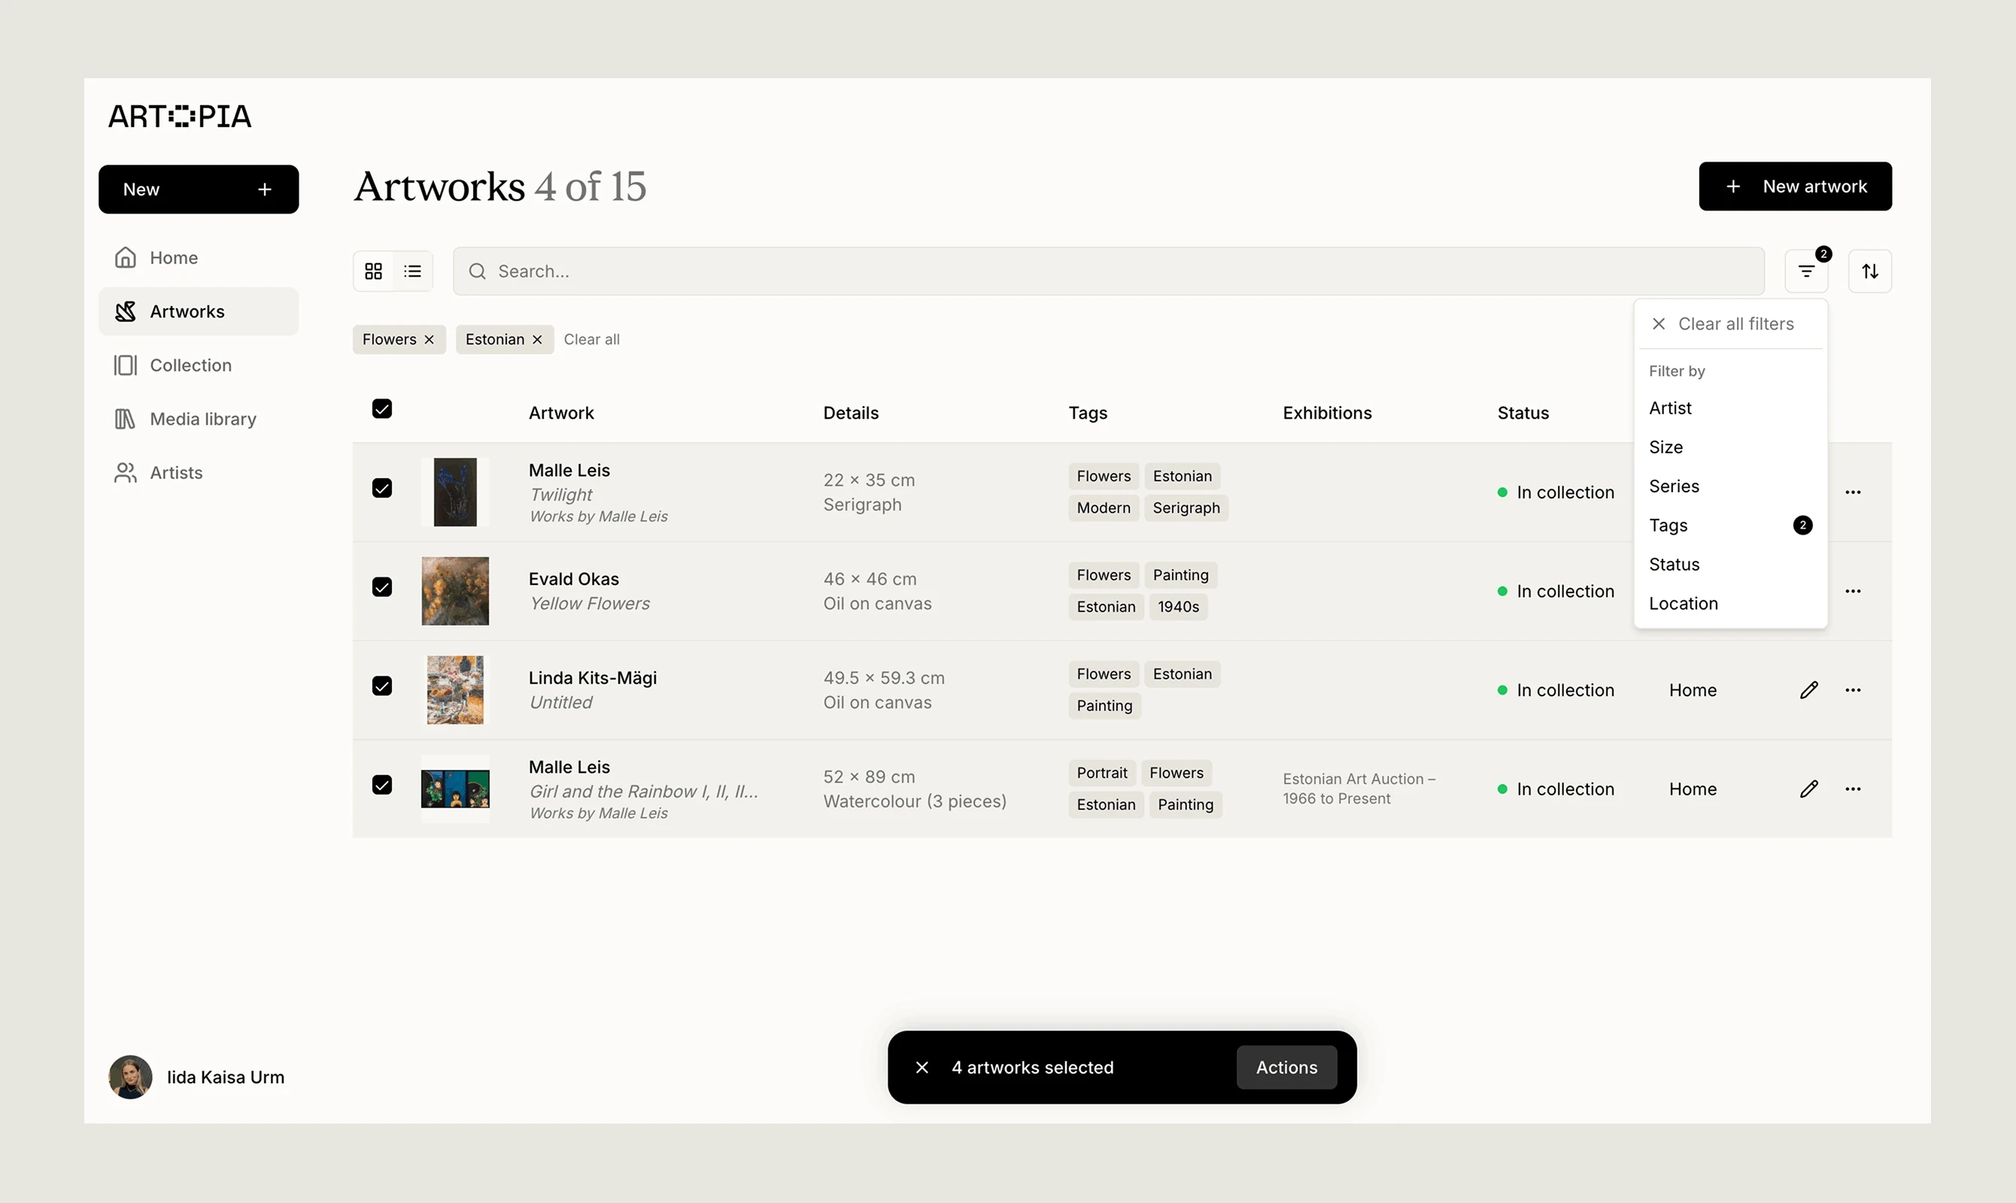Select Artworks in the sidebar
This screenshot has width=2016, height=1203.
[x=187, y=311]
